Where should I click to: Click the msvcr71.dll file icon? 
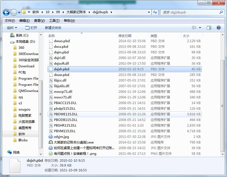pyautogui.click(x=51, y=97)
